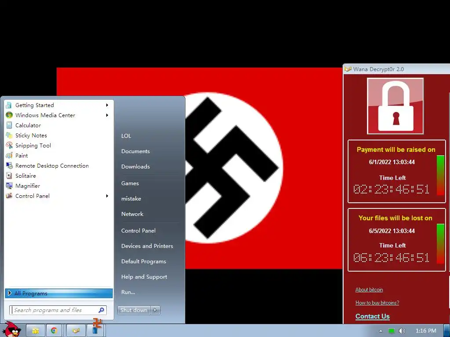Click the 02:23:46:51 countdown timer
Screen dimensions: 450x337
(x=392, y=190)
